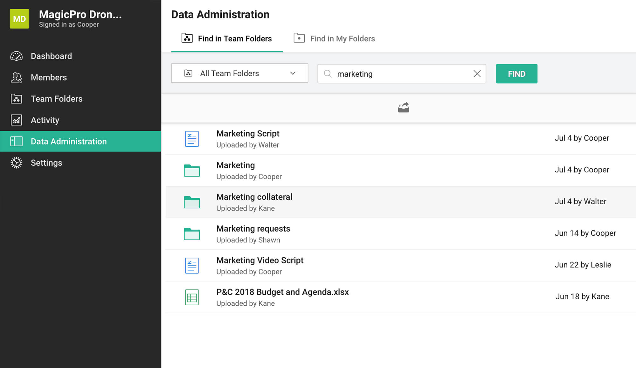
Task: Open the Marketing collateral folder
Action: 254,197
